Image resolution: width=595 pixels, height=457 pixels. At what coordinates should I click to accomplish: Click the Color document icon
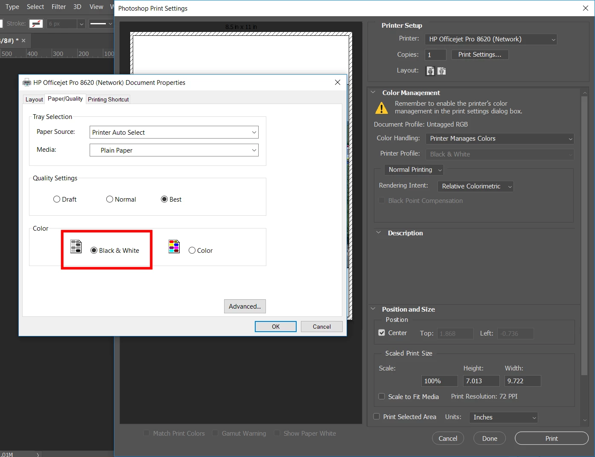(174, 246)
